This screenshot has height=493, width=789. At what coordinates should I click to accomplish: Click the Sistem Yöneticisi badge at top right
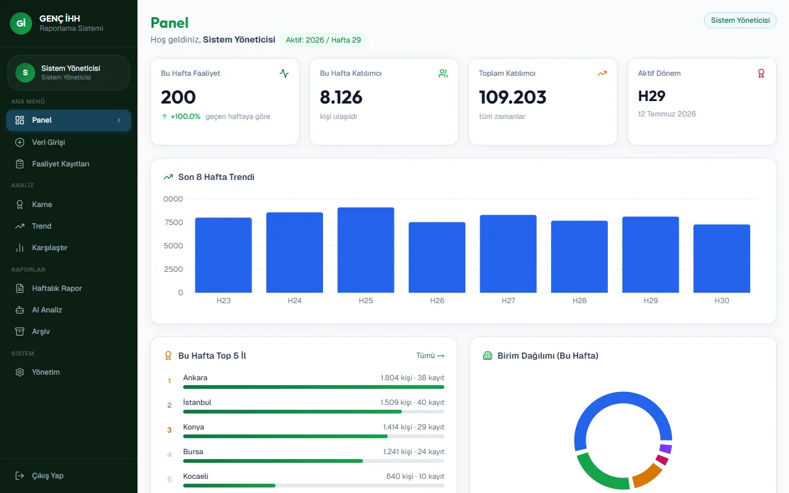pyautogui.click(x=740, y=20)
